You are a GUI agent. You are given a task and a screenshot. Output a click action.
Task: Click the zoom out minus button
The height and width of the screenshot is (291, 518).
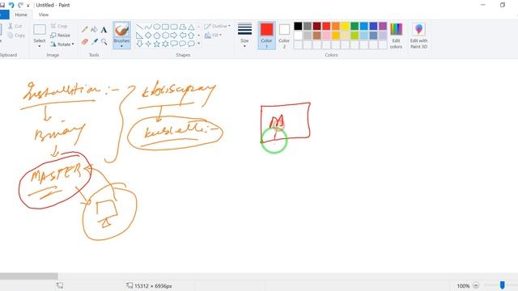[476, 285]
